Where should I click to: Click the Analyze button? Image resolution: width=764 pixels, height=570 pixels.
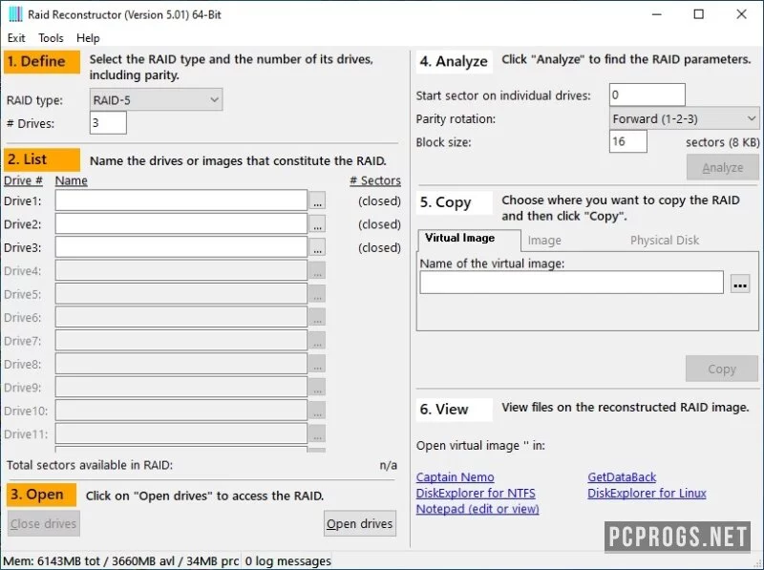pos(723,168)
